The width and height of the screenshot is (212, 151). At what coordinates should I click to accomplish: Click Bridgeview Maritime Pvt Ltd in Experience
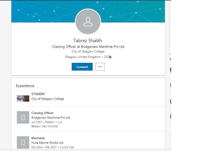point(50,118)
